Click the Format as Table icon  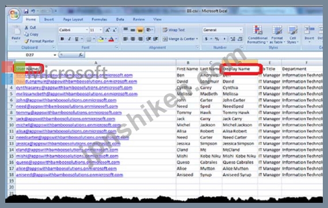pos(277,30)
